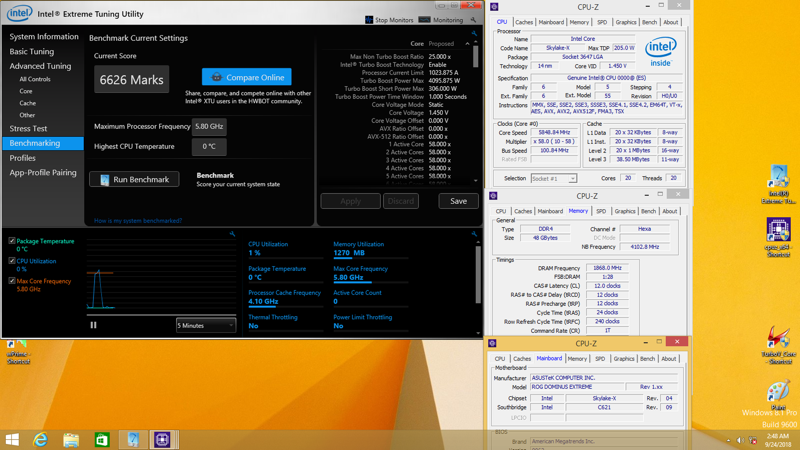Click the clock showing 2:48 AM
Screen dimensions: 800x450
777,436
